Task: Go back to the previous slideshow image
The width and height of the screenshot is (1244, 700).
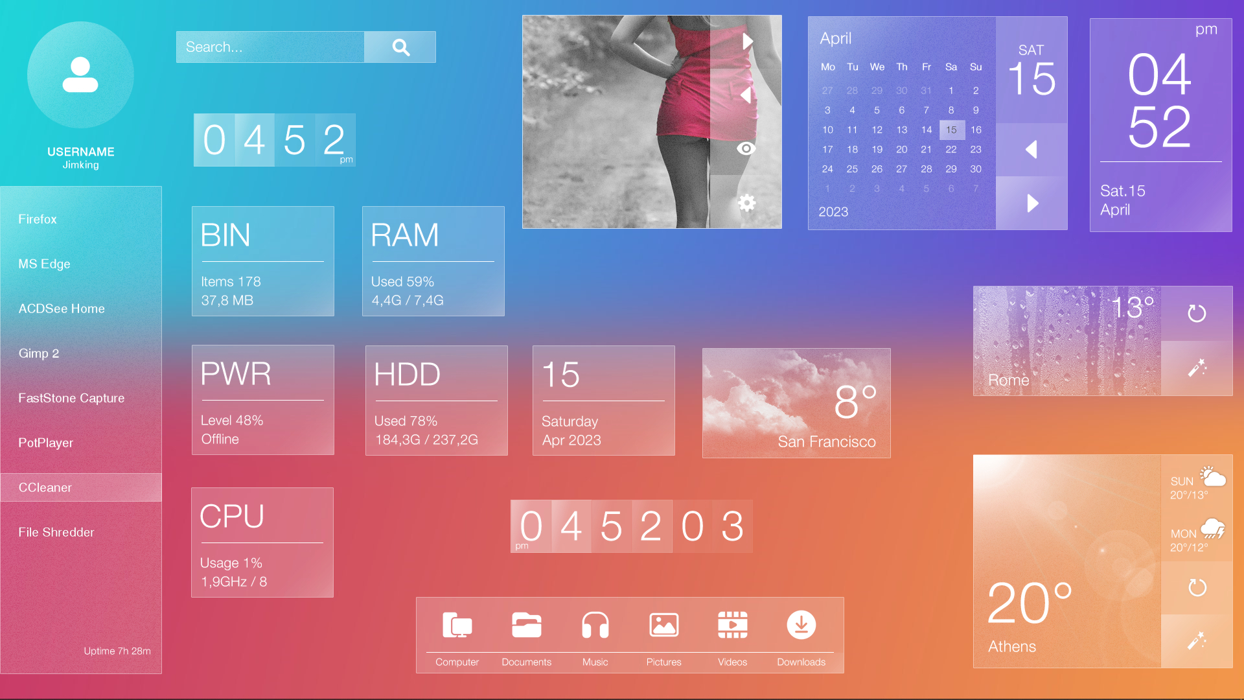Action: 746,95
